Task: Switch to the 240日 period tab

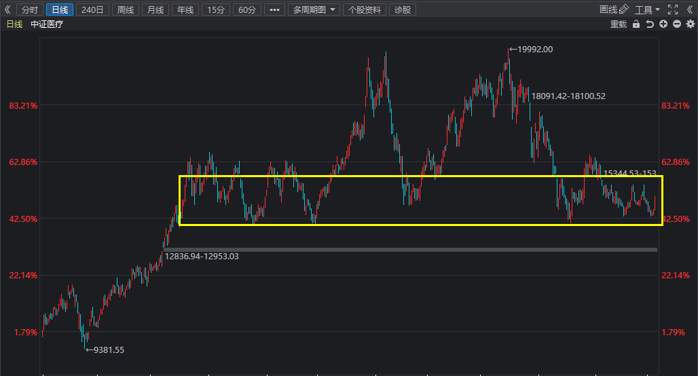Action: click(x=92, y=10)
